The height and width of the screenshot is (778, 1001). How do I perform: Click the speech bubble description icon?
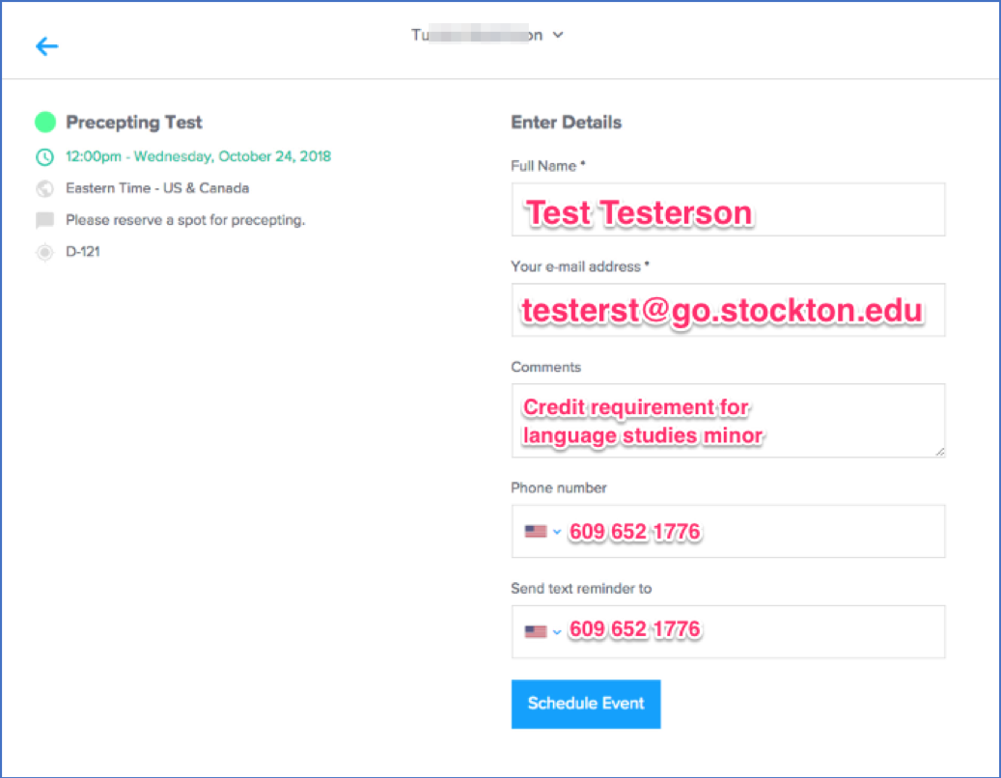pos(44,220)
